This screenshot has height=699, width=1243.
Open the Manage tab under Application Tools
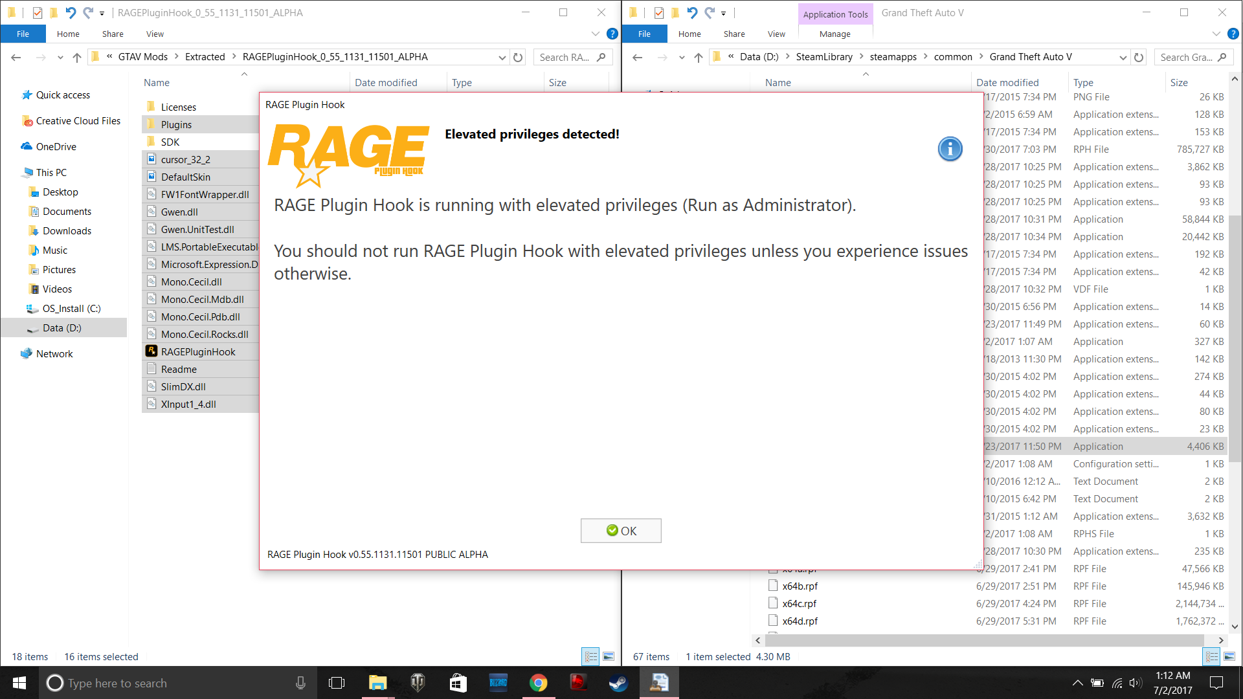click(834, 34)
